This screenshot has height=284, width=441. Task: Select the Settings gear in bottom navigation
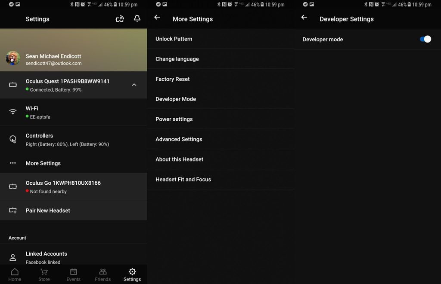pyautogui.click(x=132, y=274)
